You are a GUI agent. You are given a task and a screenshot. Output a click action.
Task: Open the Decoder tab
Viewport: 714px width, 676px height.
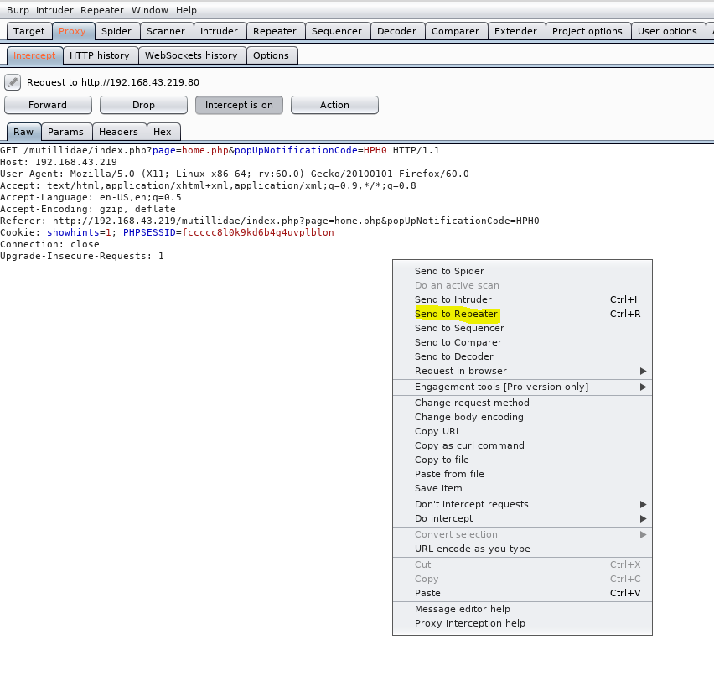(x=397, y=30)
